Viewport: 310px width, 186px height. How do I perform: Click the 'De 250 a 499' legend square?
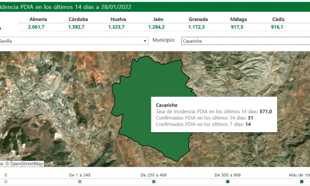click(x=154, y=181)
